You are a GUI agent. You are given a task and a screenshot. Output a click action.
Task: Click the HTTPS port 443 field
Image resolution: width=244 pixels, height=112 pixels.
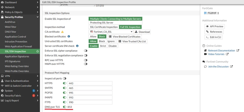[90, 83]
